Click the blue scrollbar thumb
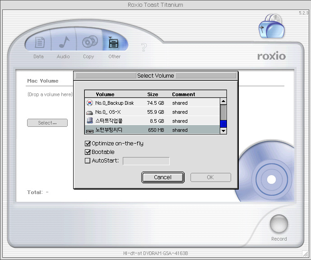Screen dimensions: 311x260 (223, 123)
